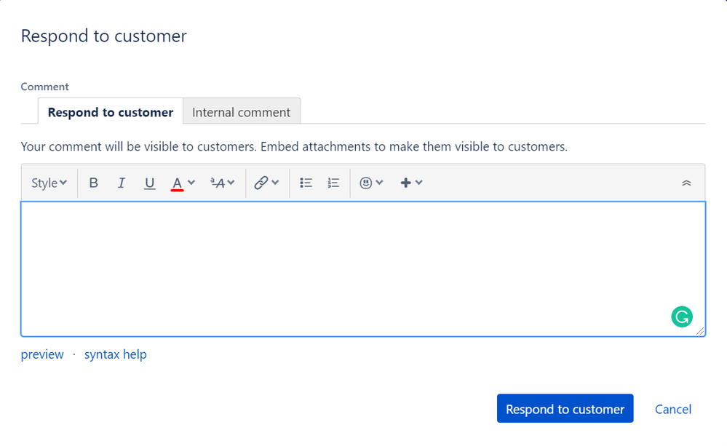Switch to the Internal comment tab
This screenshot has width=727, height=446.
241,112
